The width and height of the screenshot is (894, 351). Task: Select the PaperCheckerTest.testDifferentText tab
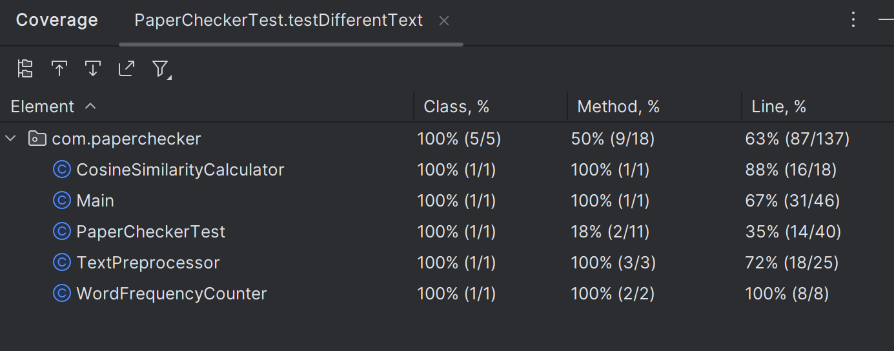coord(278,21)
